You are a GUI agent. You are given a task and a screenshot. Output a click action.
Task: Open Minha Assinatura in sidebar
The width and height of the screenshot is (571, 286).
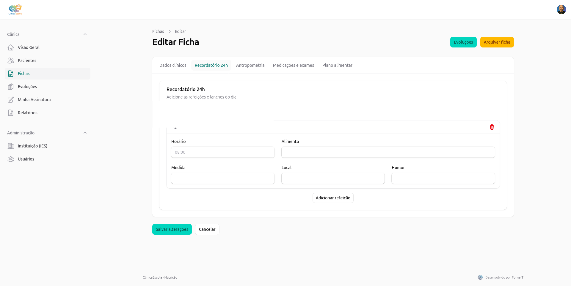[x=48, y=100]
